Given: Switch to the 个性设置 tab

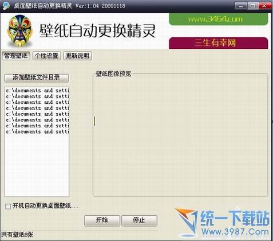Looking at the screenshot, I should tap(46, 56).
